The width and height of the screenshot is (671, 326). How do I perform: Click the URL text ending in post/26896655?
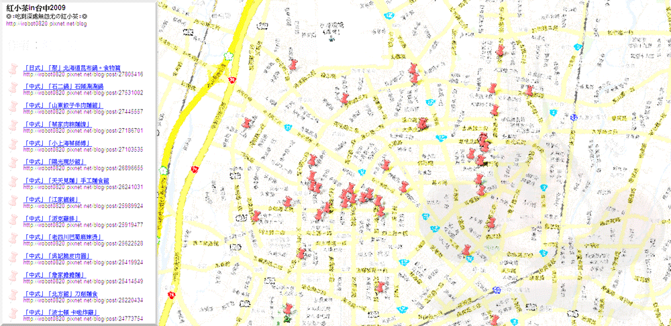83,168
